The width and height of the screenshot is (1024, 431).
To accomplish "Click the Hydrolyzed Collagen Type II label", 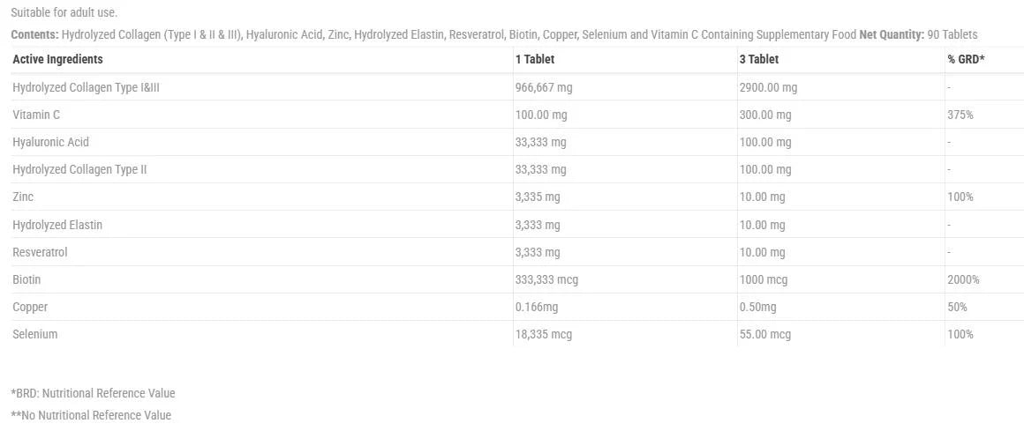I will tap(79, 169).
